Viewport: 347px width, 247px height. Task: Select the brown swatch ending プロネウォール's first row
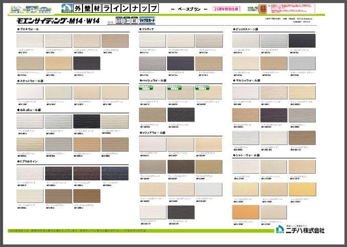(115, 40)
